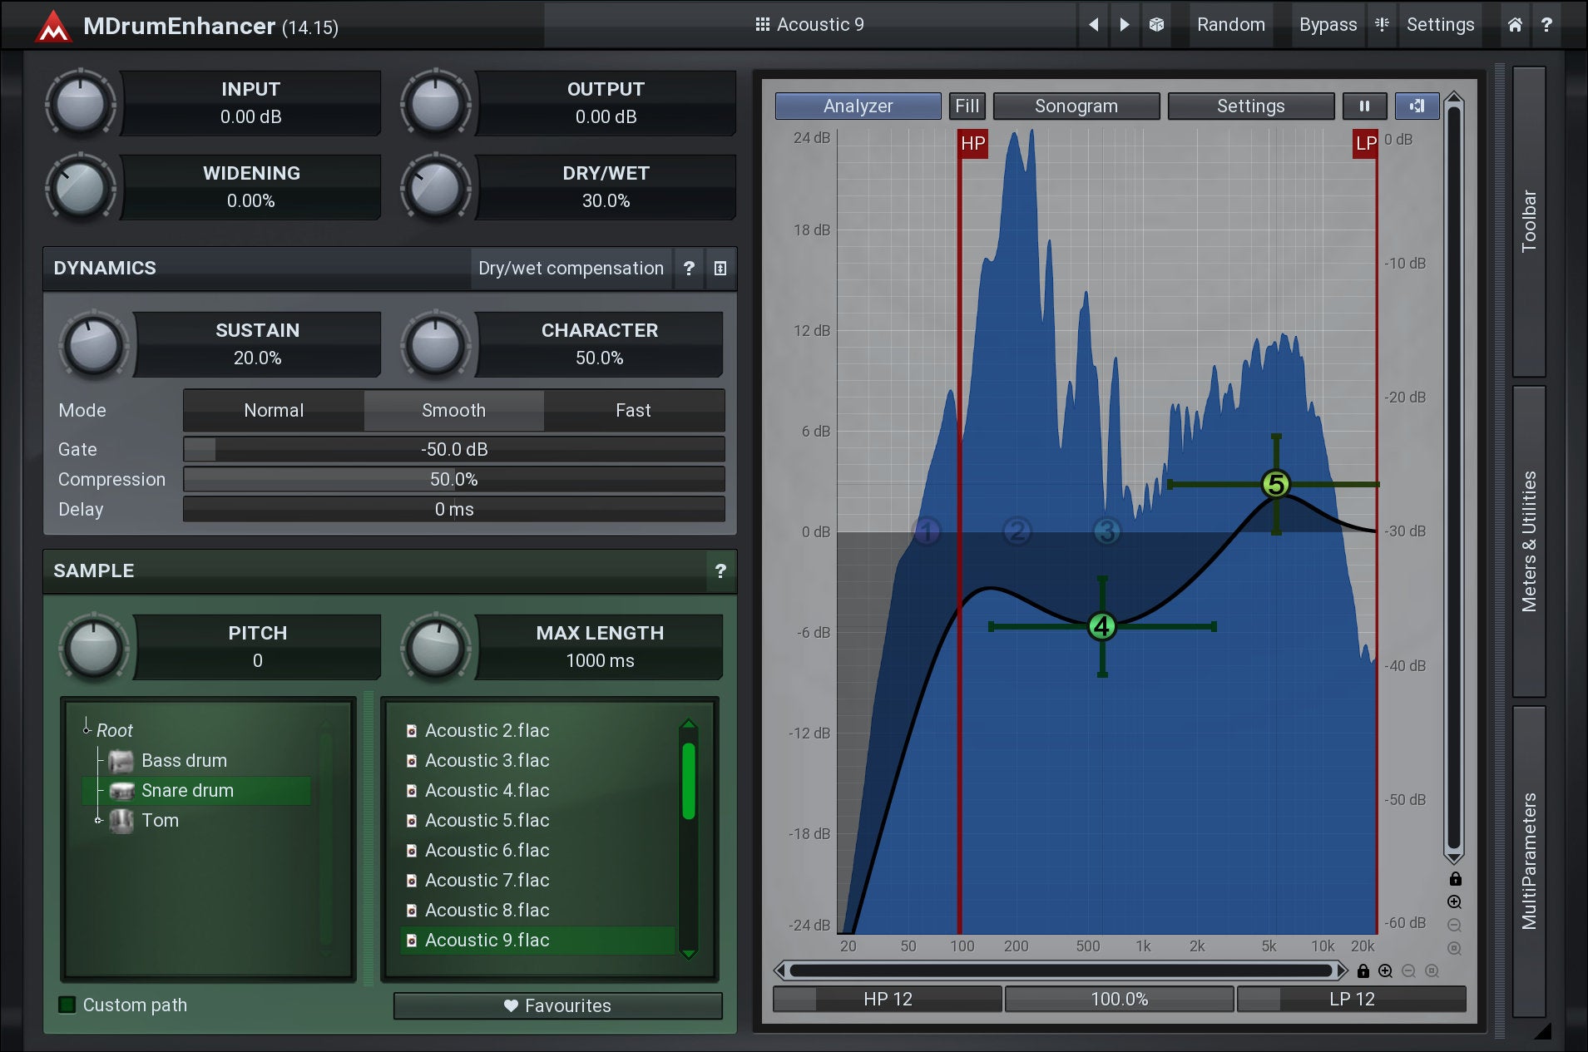Click the dice randomize preset icon
Image resolution: width=1588 pixels, height=1052 pixels.
pos(1156,25)
